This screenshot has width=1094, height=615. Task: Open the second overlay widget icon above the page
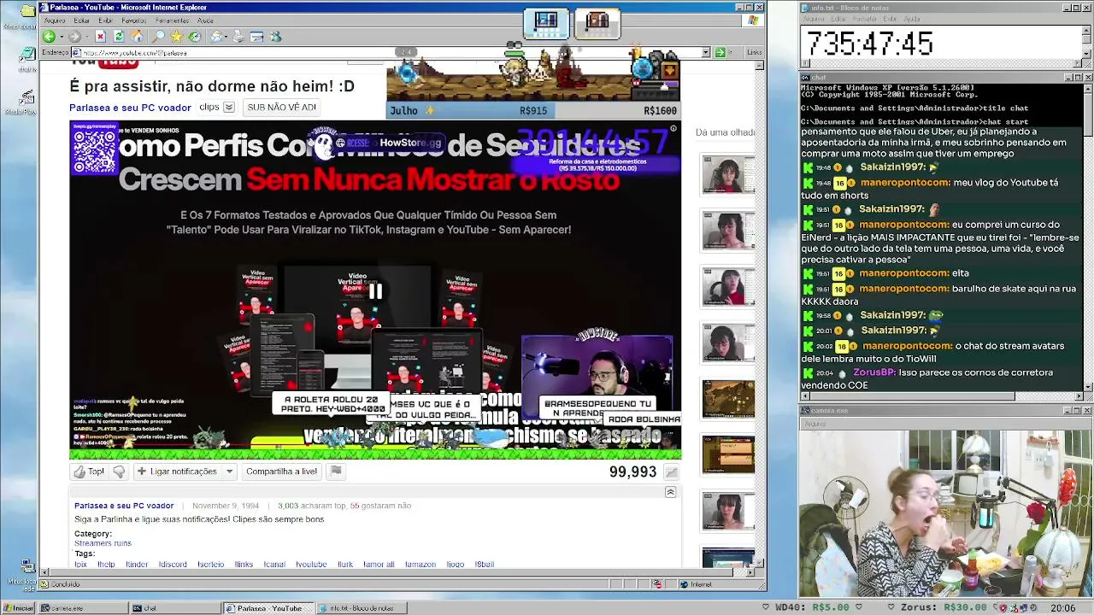(x=597, y=22)
